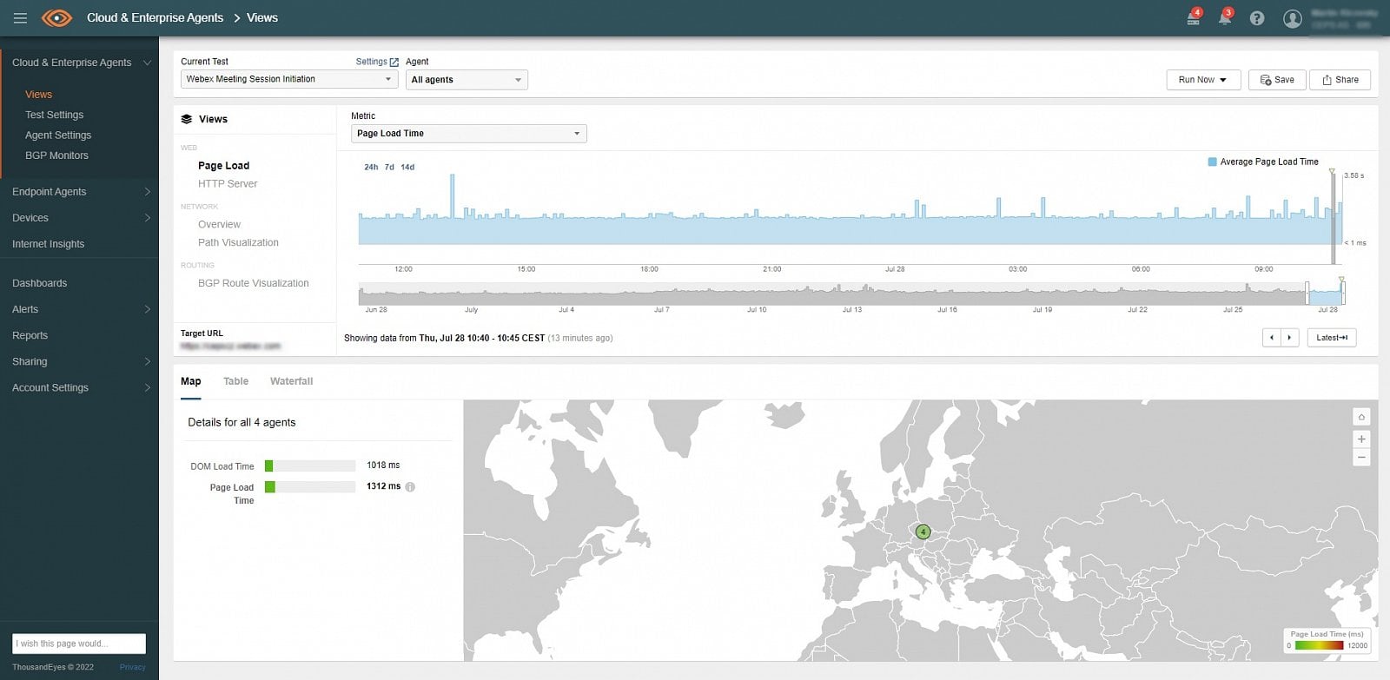Click the blurred Target URL text

pyautogui.click(x=230, y=346)
